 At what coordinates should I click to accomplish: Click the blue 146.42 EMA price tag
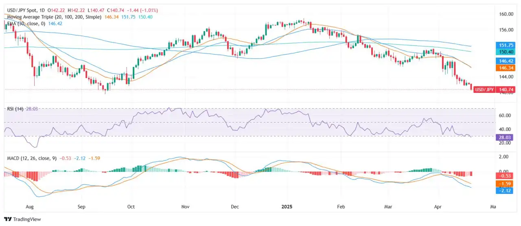[506, 61]
